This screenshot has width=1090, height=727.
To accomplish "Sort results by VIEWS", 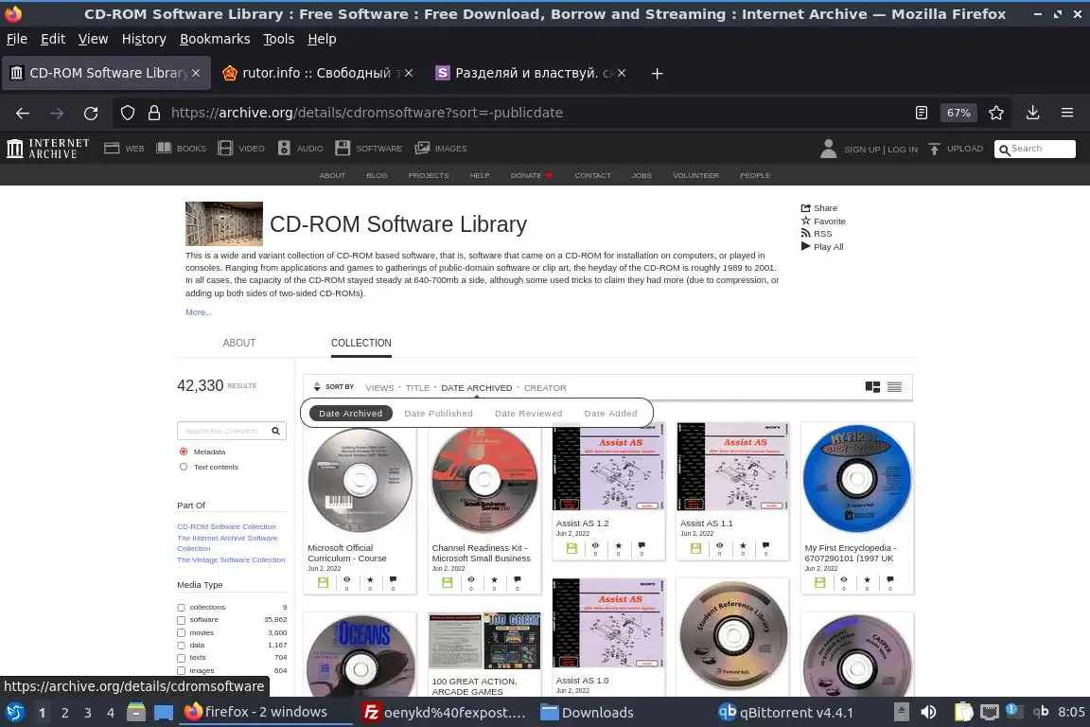I will [379, 388].
